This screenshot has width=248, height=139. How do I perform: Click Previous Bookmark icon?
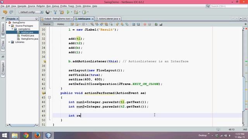(x=117, y=24)
